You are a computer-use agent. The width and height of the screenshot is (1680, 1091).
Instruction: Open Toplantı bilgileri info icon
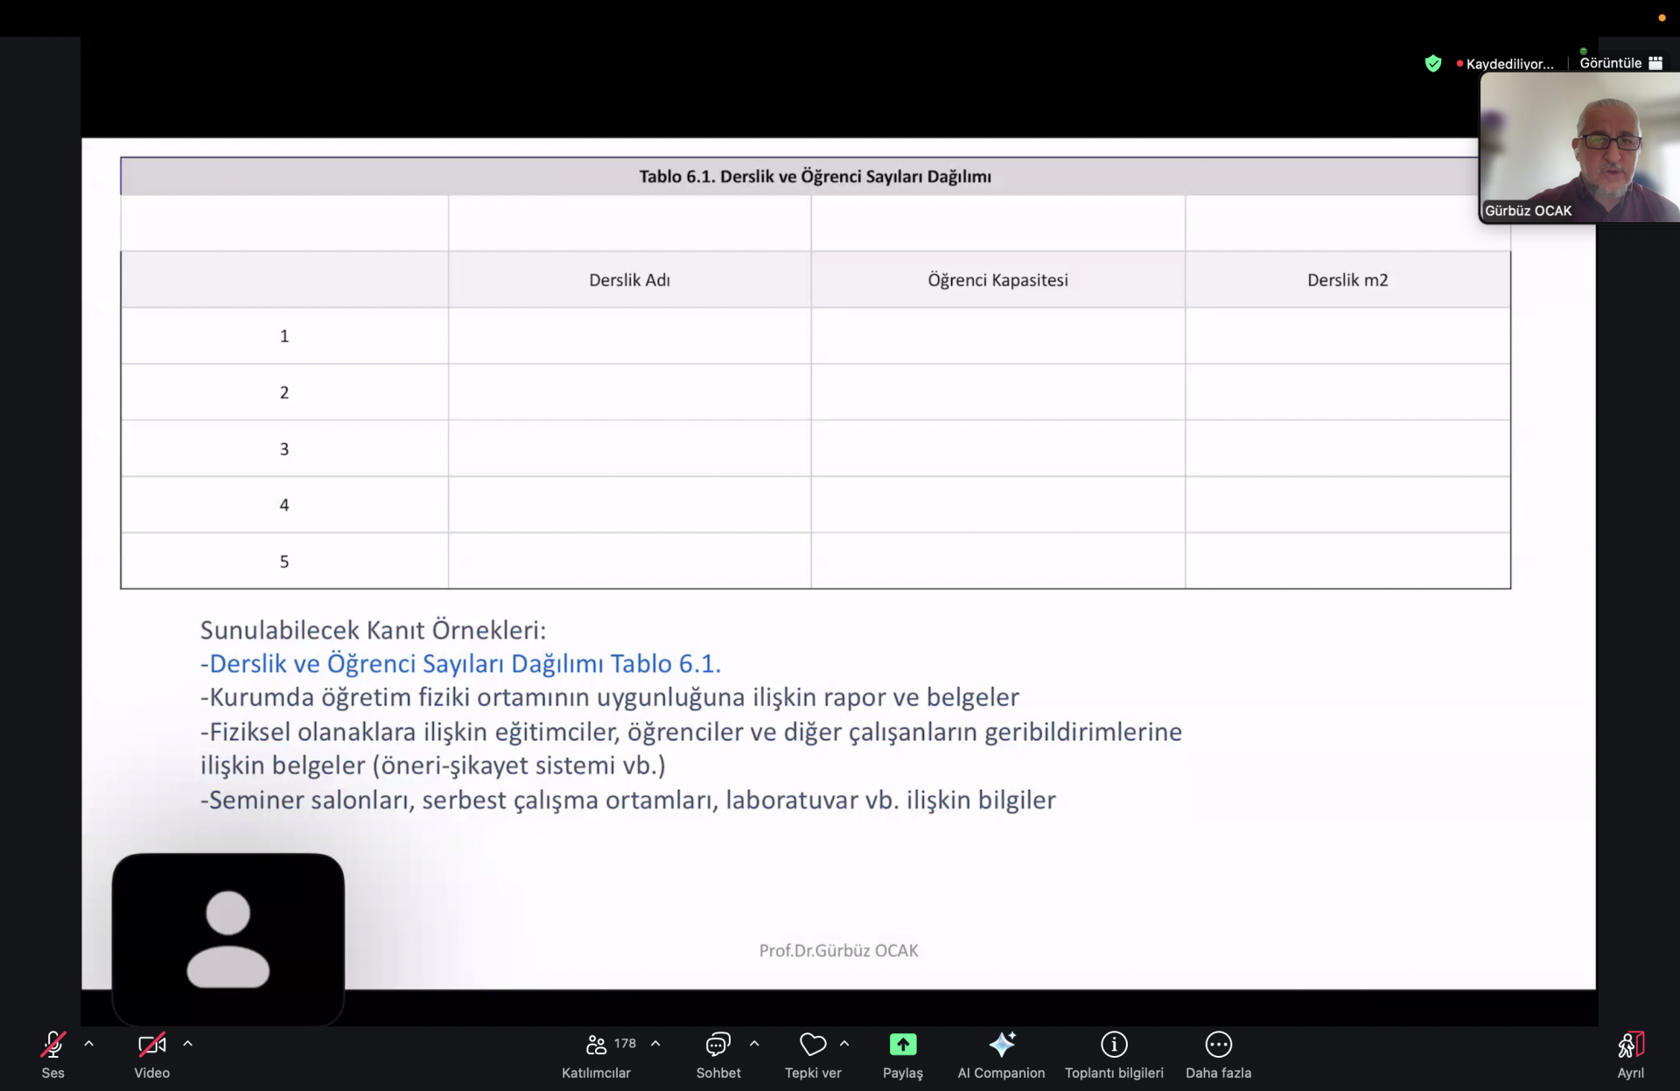pyautogui.click(x=1114, y=1045)
